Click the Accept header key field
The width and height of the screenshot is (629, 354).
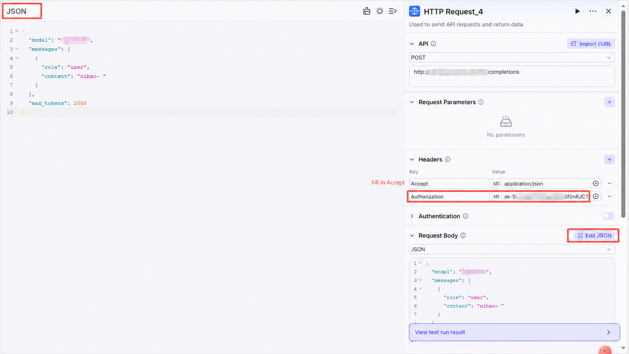pos(449,184)
